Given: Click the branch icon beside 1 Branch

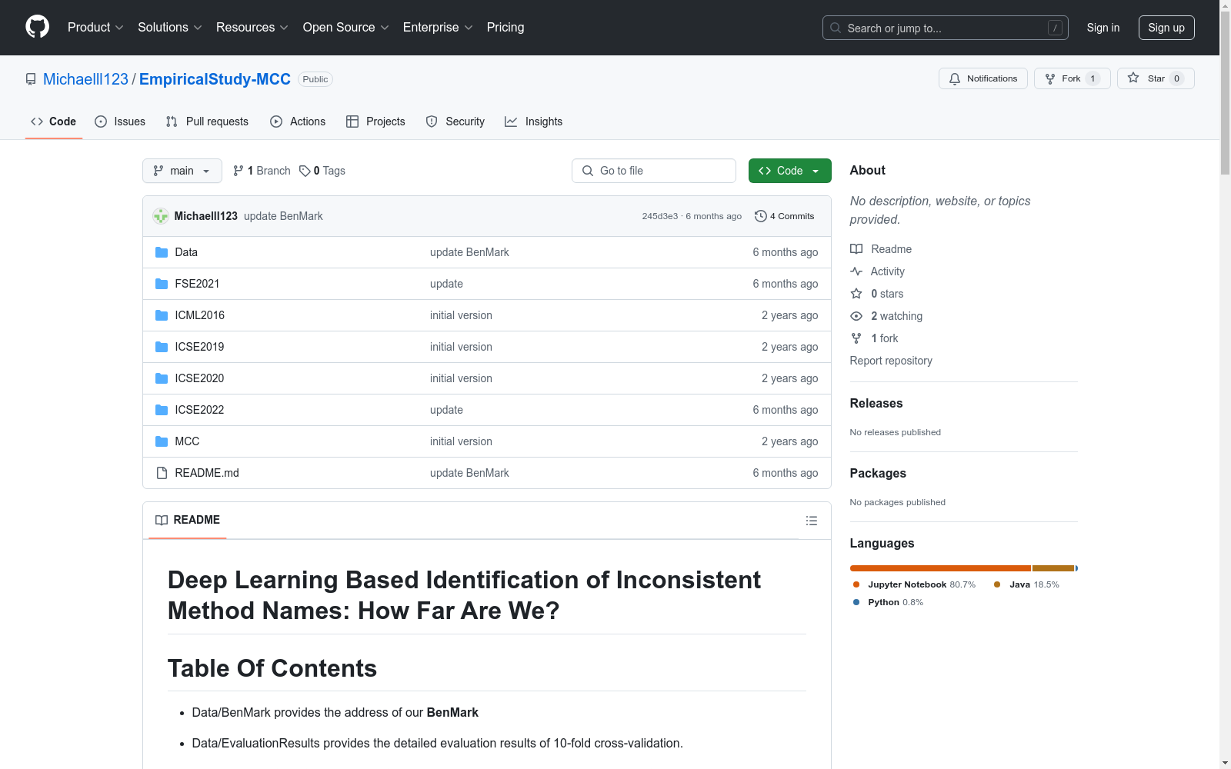Looking at the screenshot, I should pyautogui.click(x=239, y=171).
